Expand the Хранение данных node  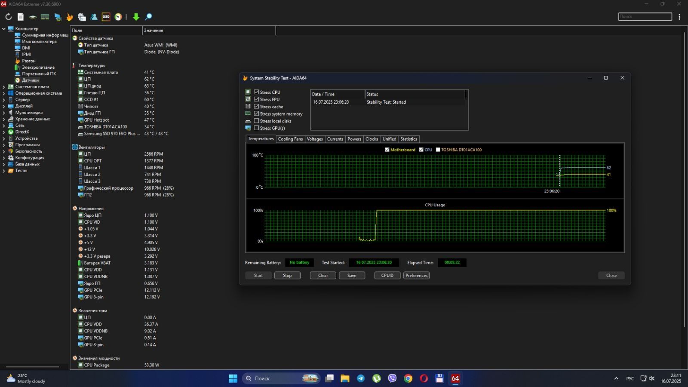(x=3, y=119)
